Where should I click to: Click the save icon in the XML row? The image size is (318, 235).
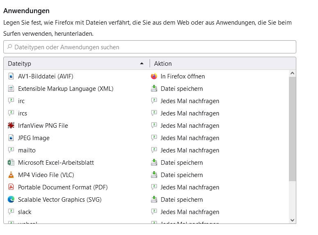click(154, 89)
